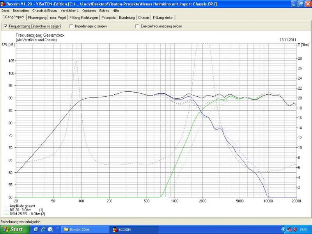Click the red security shield tray icon
312x234 pixels.
click(295, 230)
